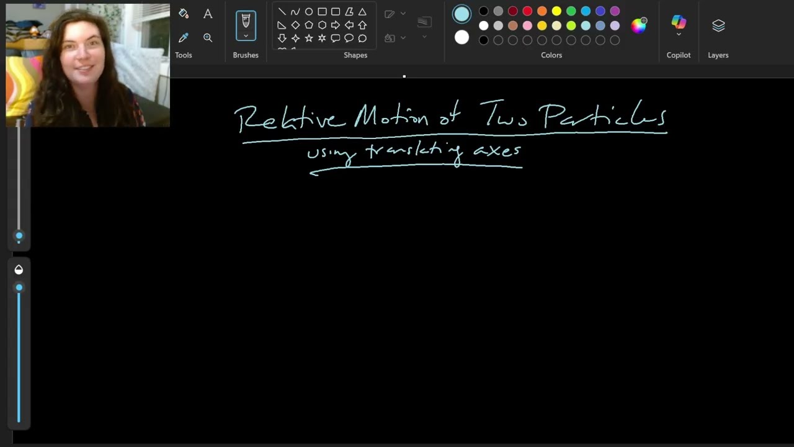Pick the Triangle shape
This screenshot has width=794, height=447.
click(x=362, y=12)
